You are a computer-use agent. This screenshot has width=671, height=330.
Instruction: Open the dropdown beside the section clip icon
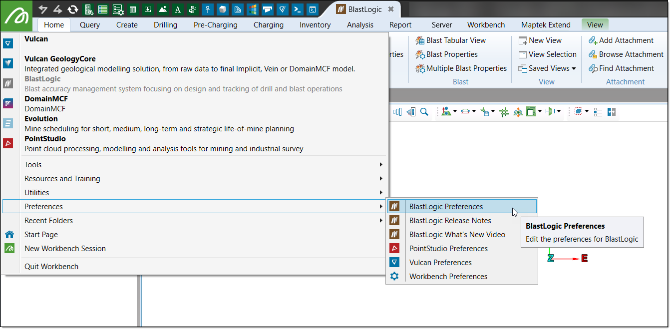click(x=559, y=112)
